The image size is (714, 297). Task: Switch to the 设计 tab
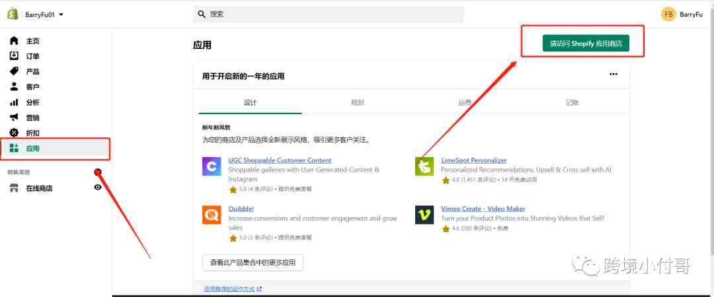(x=250, y=103)
